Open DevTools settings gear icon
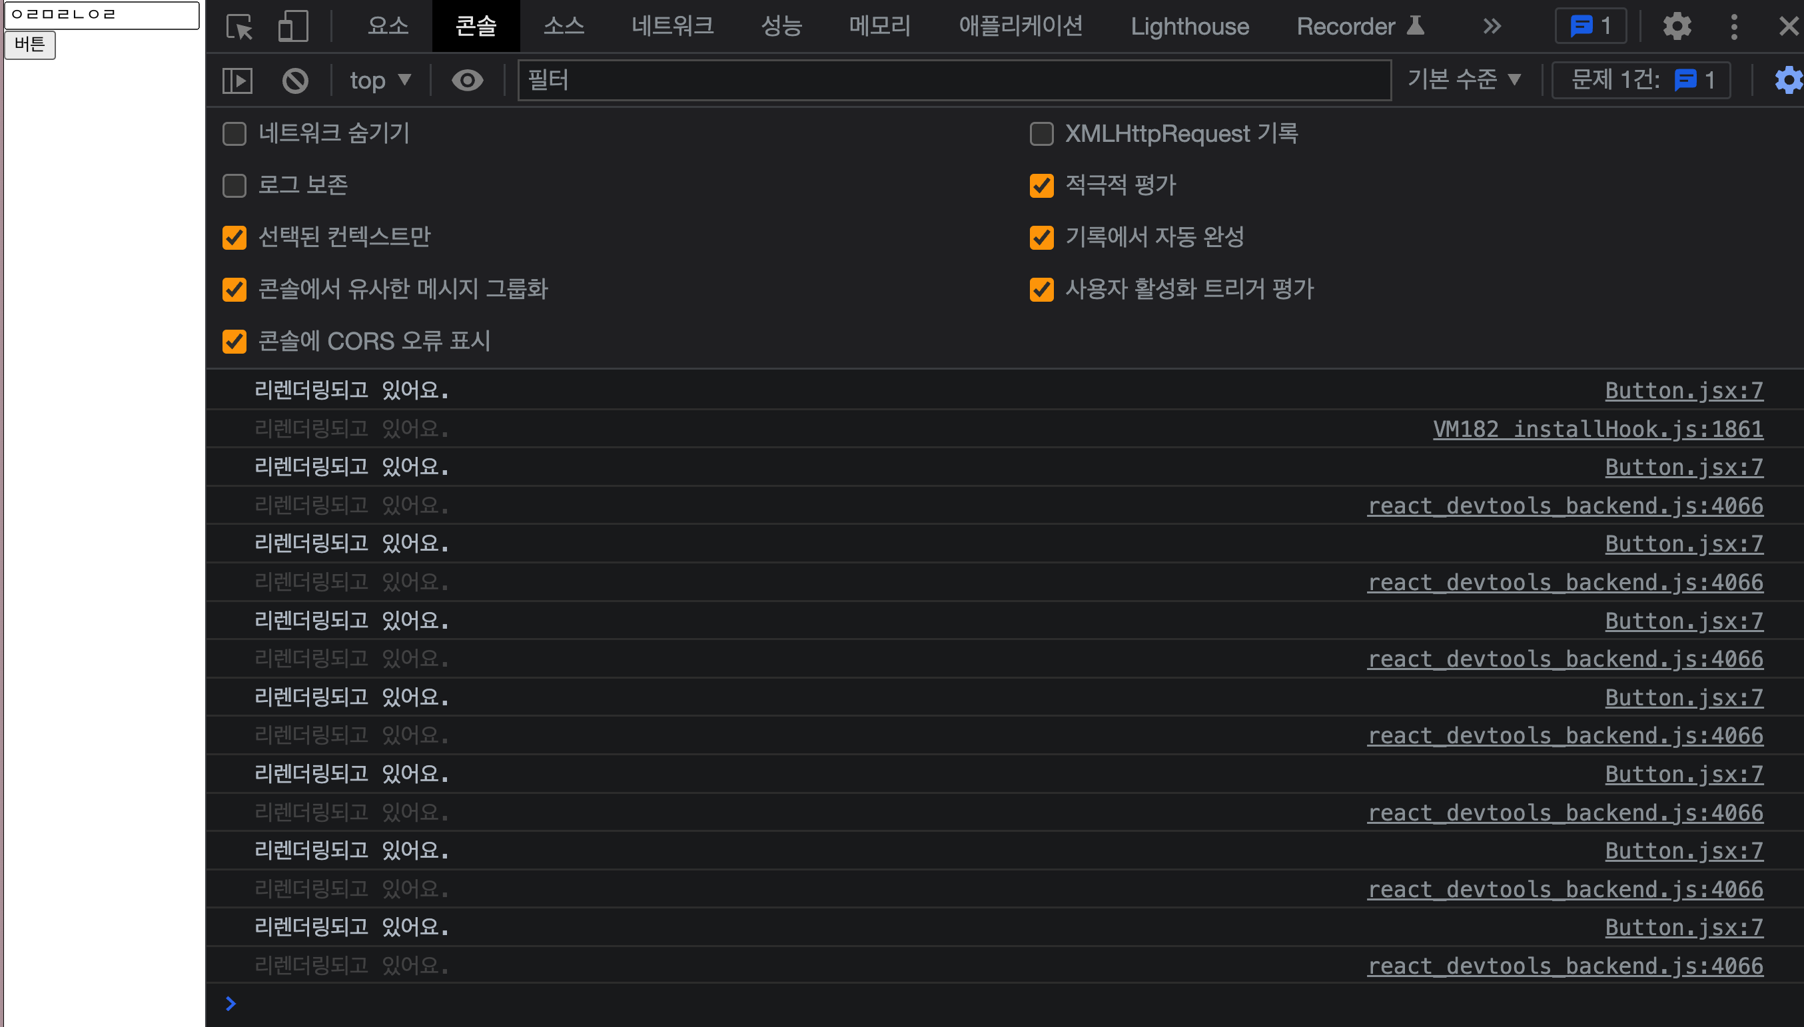 (x=1676, y=27)
